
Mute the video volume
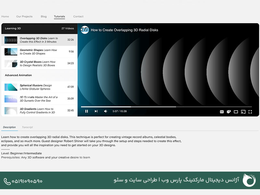pyautogui.click(x=106, y=111)
